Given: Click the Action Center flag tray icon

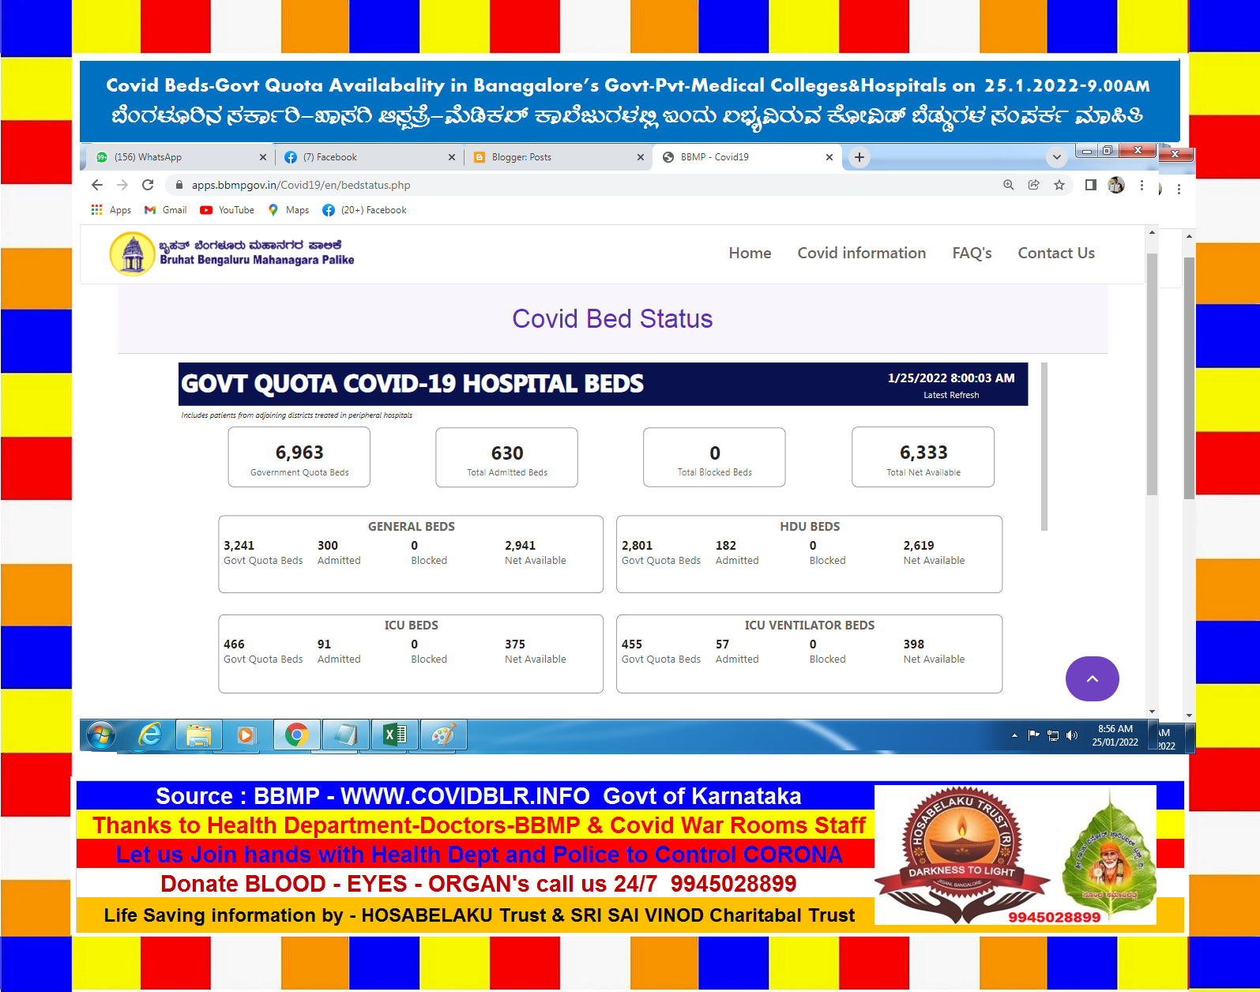Looking at the screenshot, I should [1033, 735].
